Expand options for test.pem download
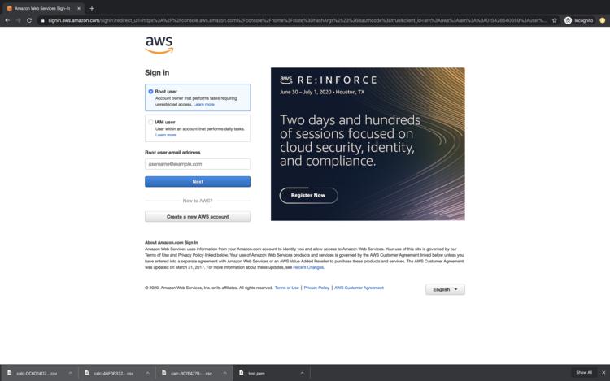 [302, 373]
